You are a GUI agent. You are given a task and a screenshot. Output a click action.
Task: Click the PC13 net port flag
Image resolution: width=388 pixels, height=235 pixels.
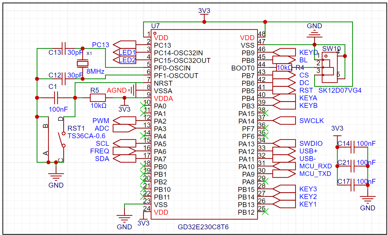point(124,44)
